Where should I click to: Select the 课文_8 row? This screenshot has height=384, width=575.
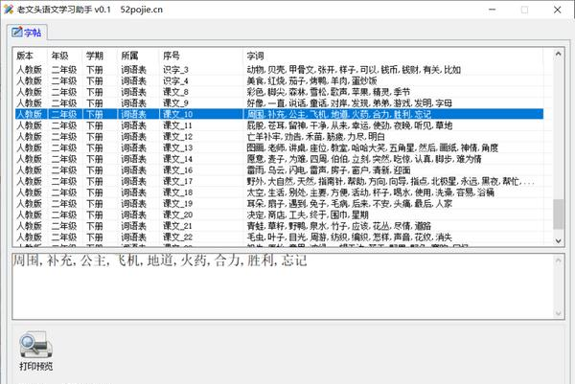tap(279, 92)
